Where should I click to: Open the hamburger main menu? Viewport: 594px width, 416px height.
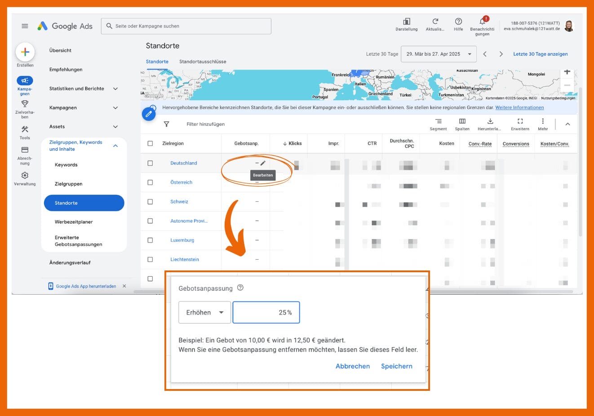pos(25,26)
